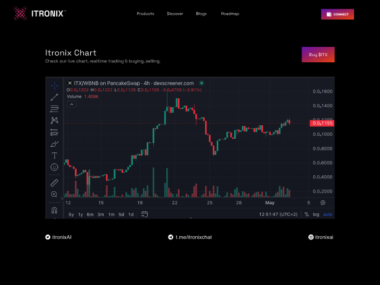
Task: Collapse the drawing toolbar side arrow
Action: coord(62,199)
